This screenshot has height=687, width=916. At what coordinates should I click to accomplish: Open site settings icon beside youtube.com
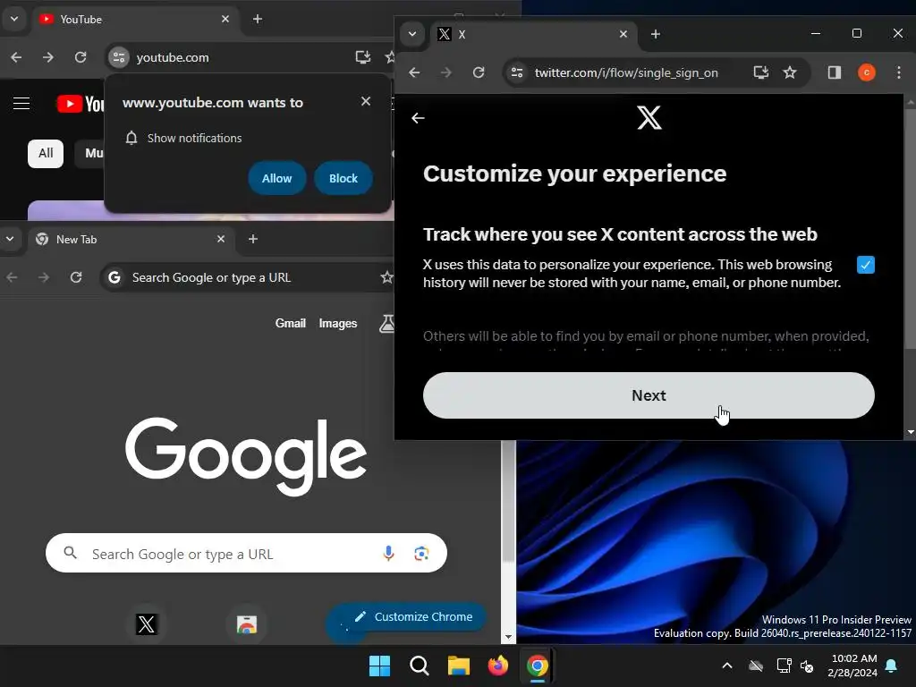pos(119,57)
